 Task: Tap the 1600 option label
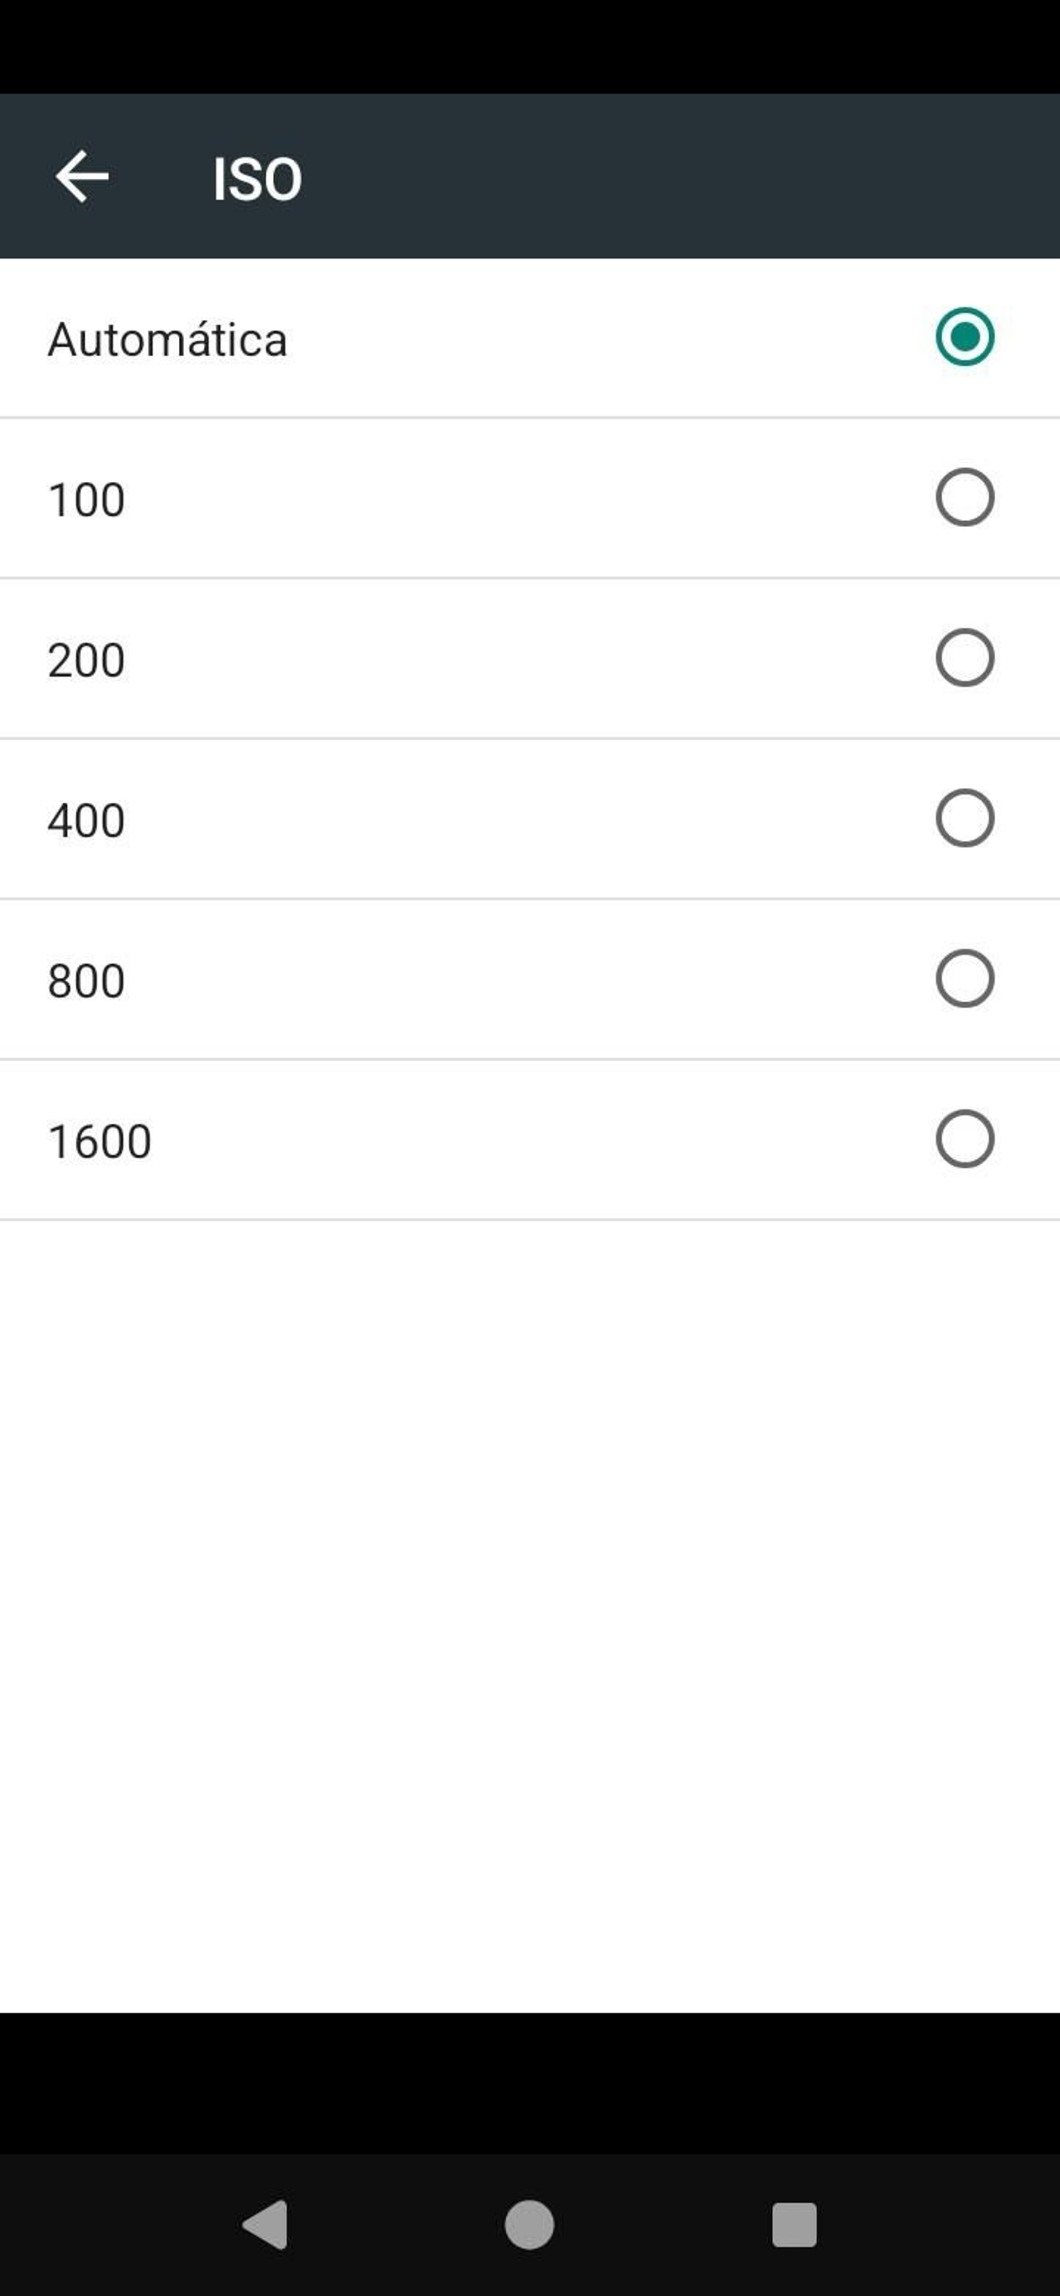(x=100, y=1142)
